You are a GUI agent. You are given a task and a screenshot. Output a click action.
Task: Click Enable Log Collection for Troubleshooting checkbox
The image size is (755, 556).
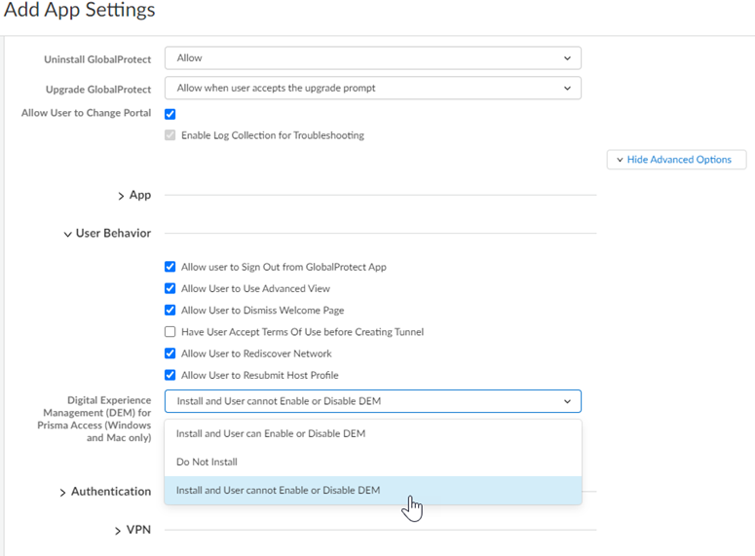(170, 135)
